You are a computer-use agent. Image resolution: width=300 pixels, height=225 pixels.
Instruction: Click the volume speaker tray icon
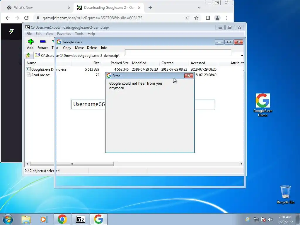point(270,219)
